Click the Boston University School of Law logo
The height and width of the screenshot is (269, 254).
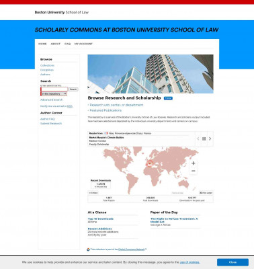coord(62,12)
